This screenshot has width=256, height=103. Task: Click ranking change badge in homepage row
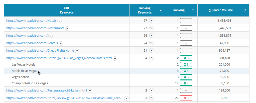pos(186,36)
